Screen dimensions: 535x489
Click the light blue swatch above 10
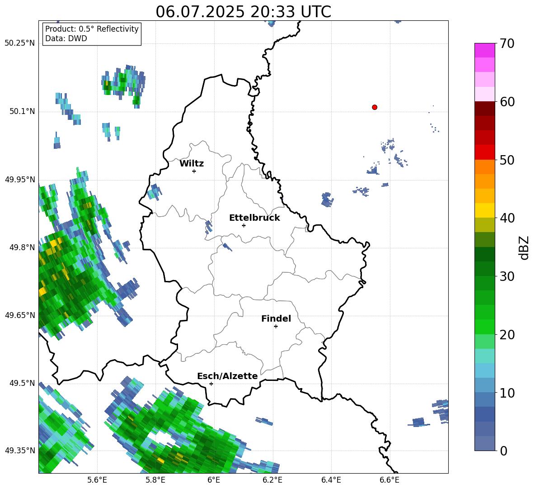484,370
